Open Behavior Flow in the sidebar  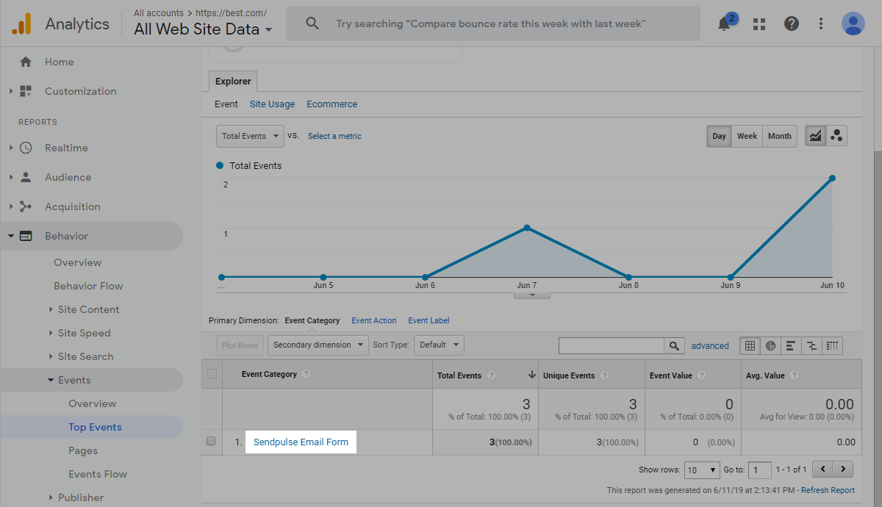pos(88,286)
